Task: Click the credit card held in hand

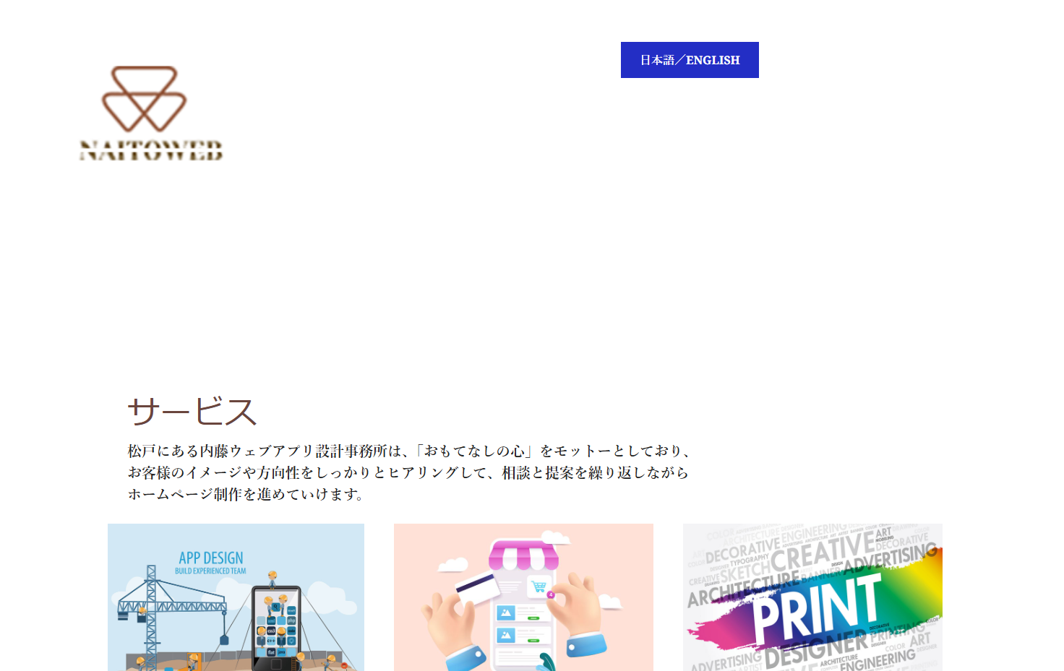Action: pyautogui.click(x=478, y=586)
